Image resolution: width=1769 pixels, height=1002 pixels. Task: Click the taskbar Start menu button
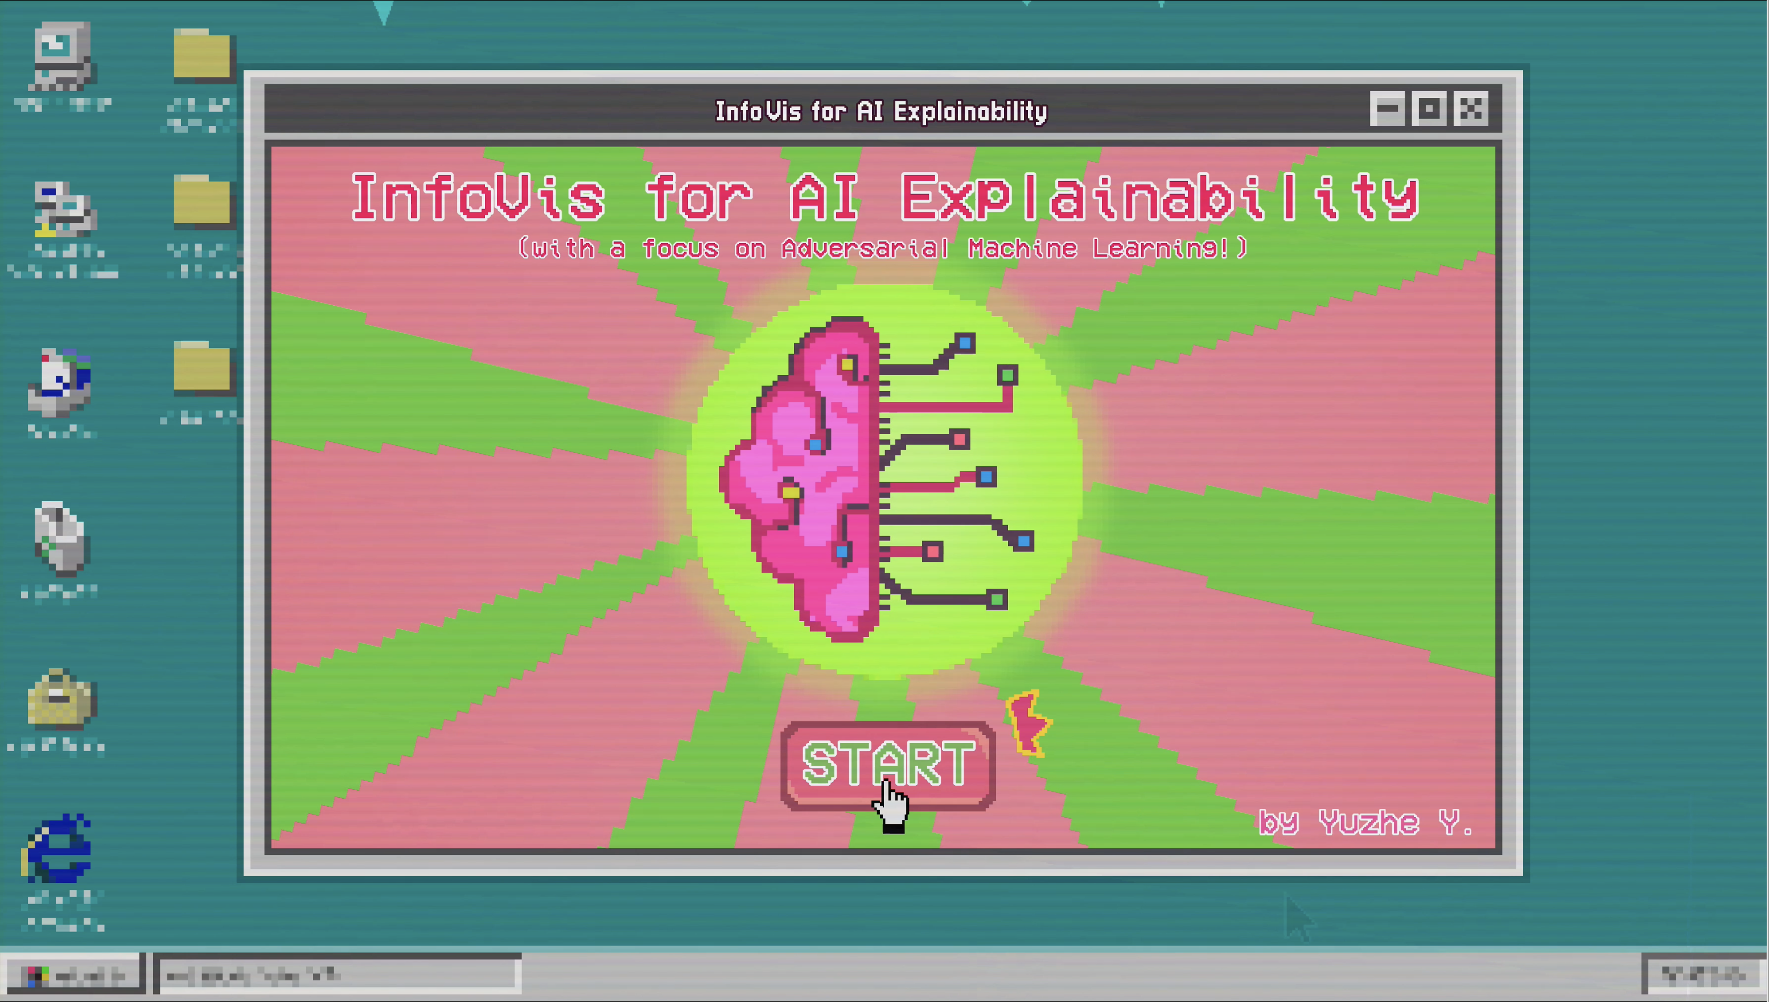[x=73, y=975]
